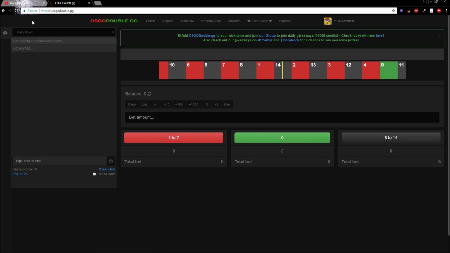Open the Withdraw page
The height and width of the screenshot is (253, 450).
pos(187,21)
